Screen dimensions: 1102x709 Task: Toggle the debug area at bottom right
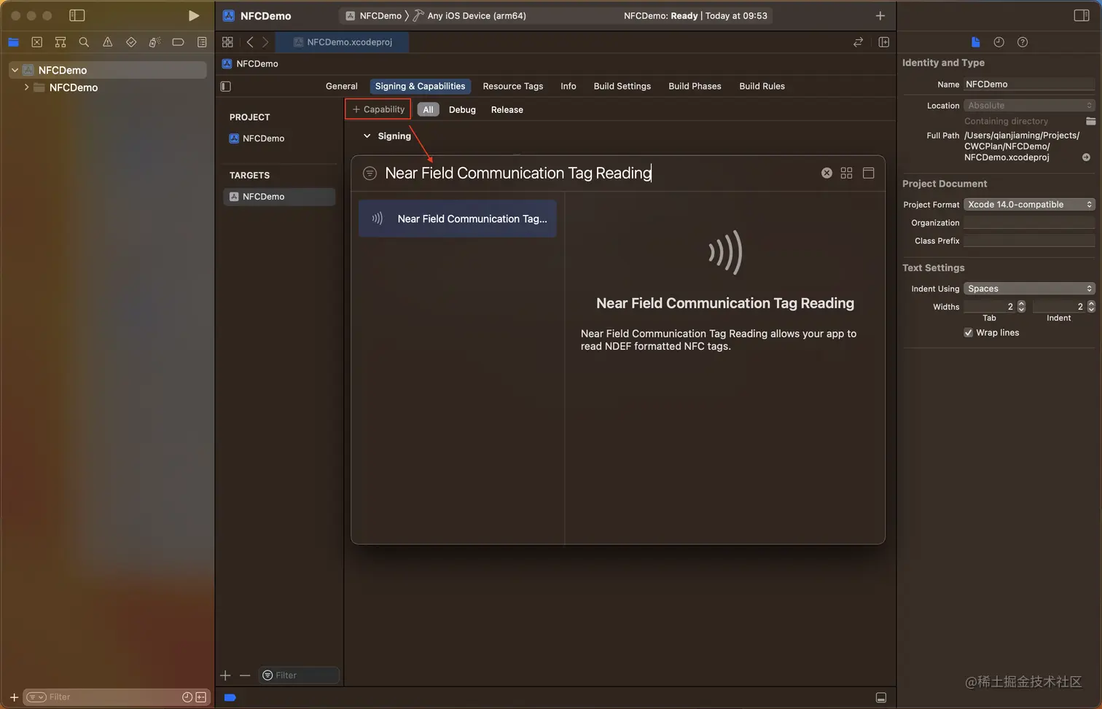[881, 697]
